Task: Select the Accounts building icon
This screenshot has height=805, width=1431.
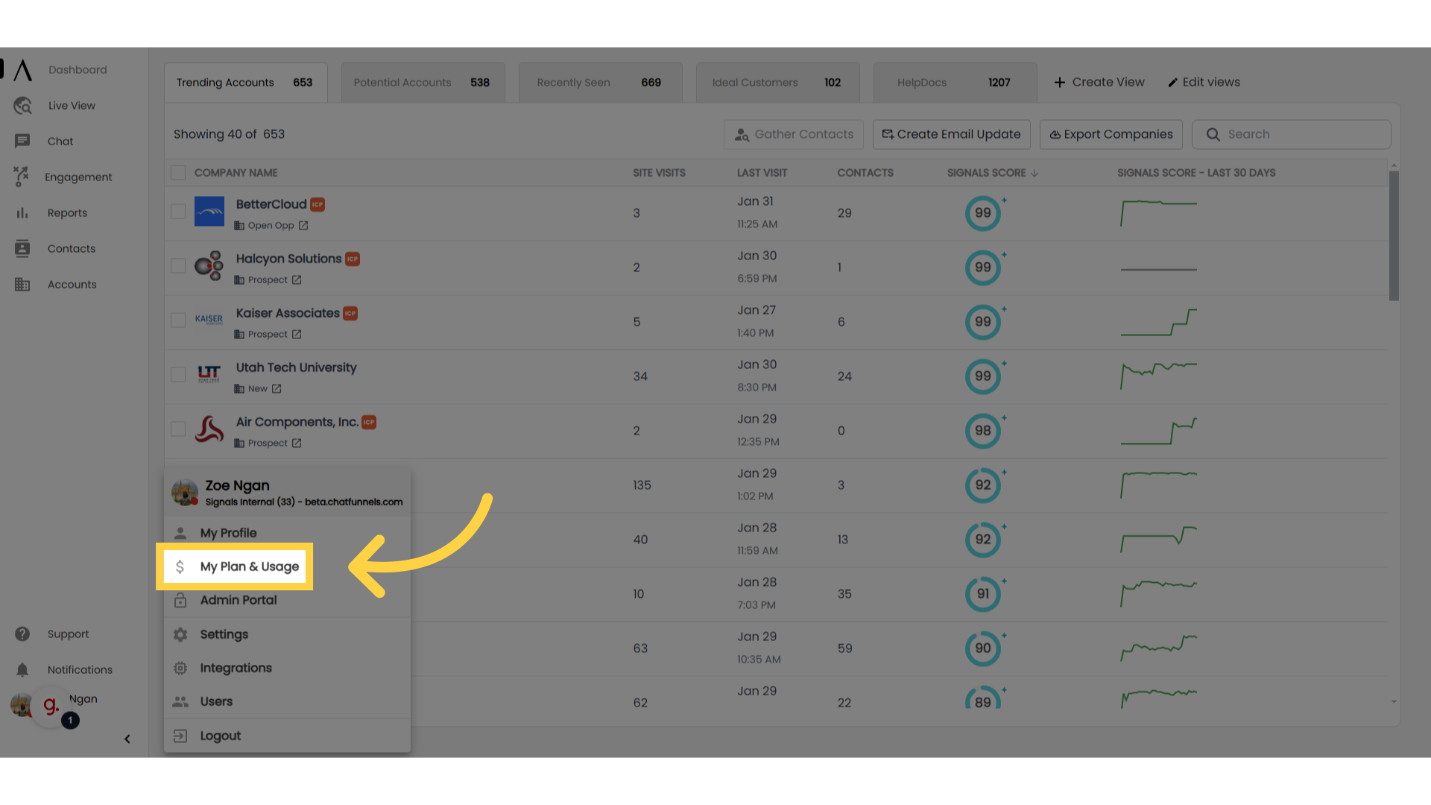Action: (22, 284)
